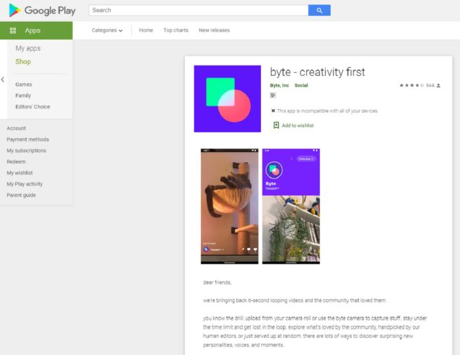Click the byte - creativity first title
Viewport: 460px width, 355px height.
pyautogui.click(x=317, y=72)
